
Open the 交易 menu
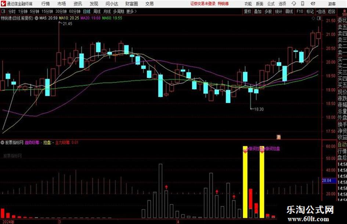149,4
